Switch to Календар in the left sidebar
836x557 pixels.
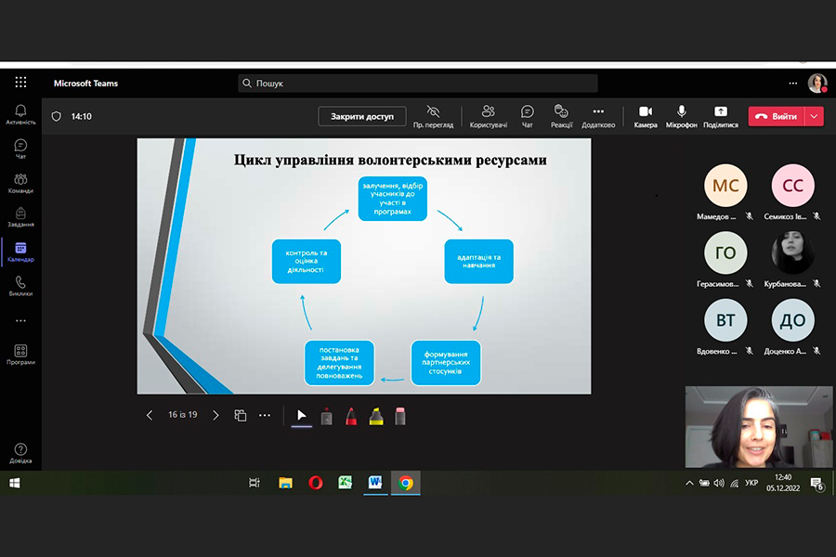pyautogui.click(x=20, y=252)
